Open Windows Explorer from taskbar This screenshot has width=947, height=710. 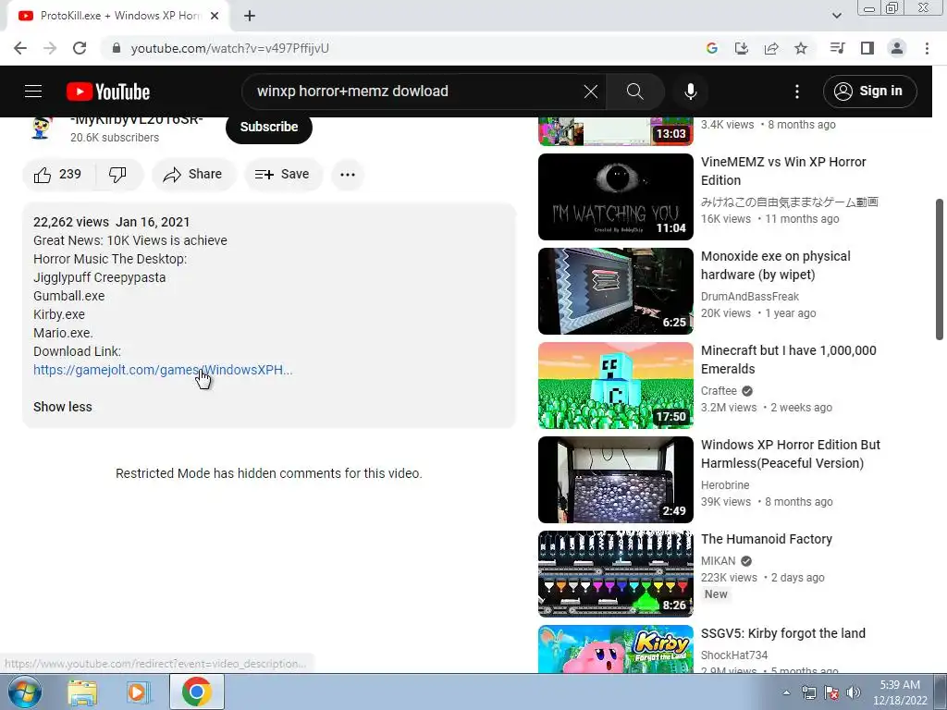pyautogui.click(x=82, y=692)
